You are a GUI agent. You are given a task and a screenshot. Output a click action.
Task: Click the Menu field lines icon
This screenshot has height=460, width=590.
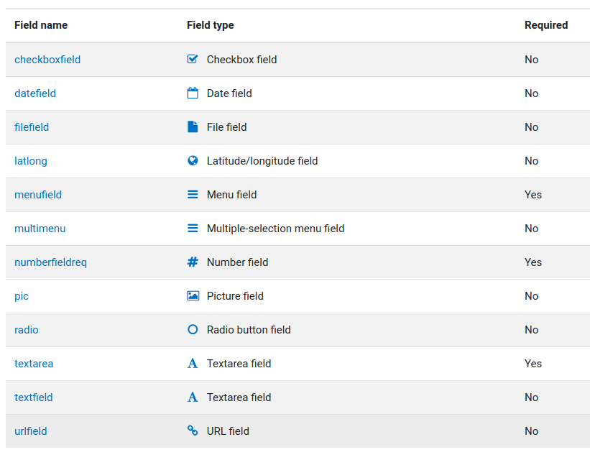[193, 195]
